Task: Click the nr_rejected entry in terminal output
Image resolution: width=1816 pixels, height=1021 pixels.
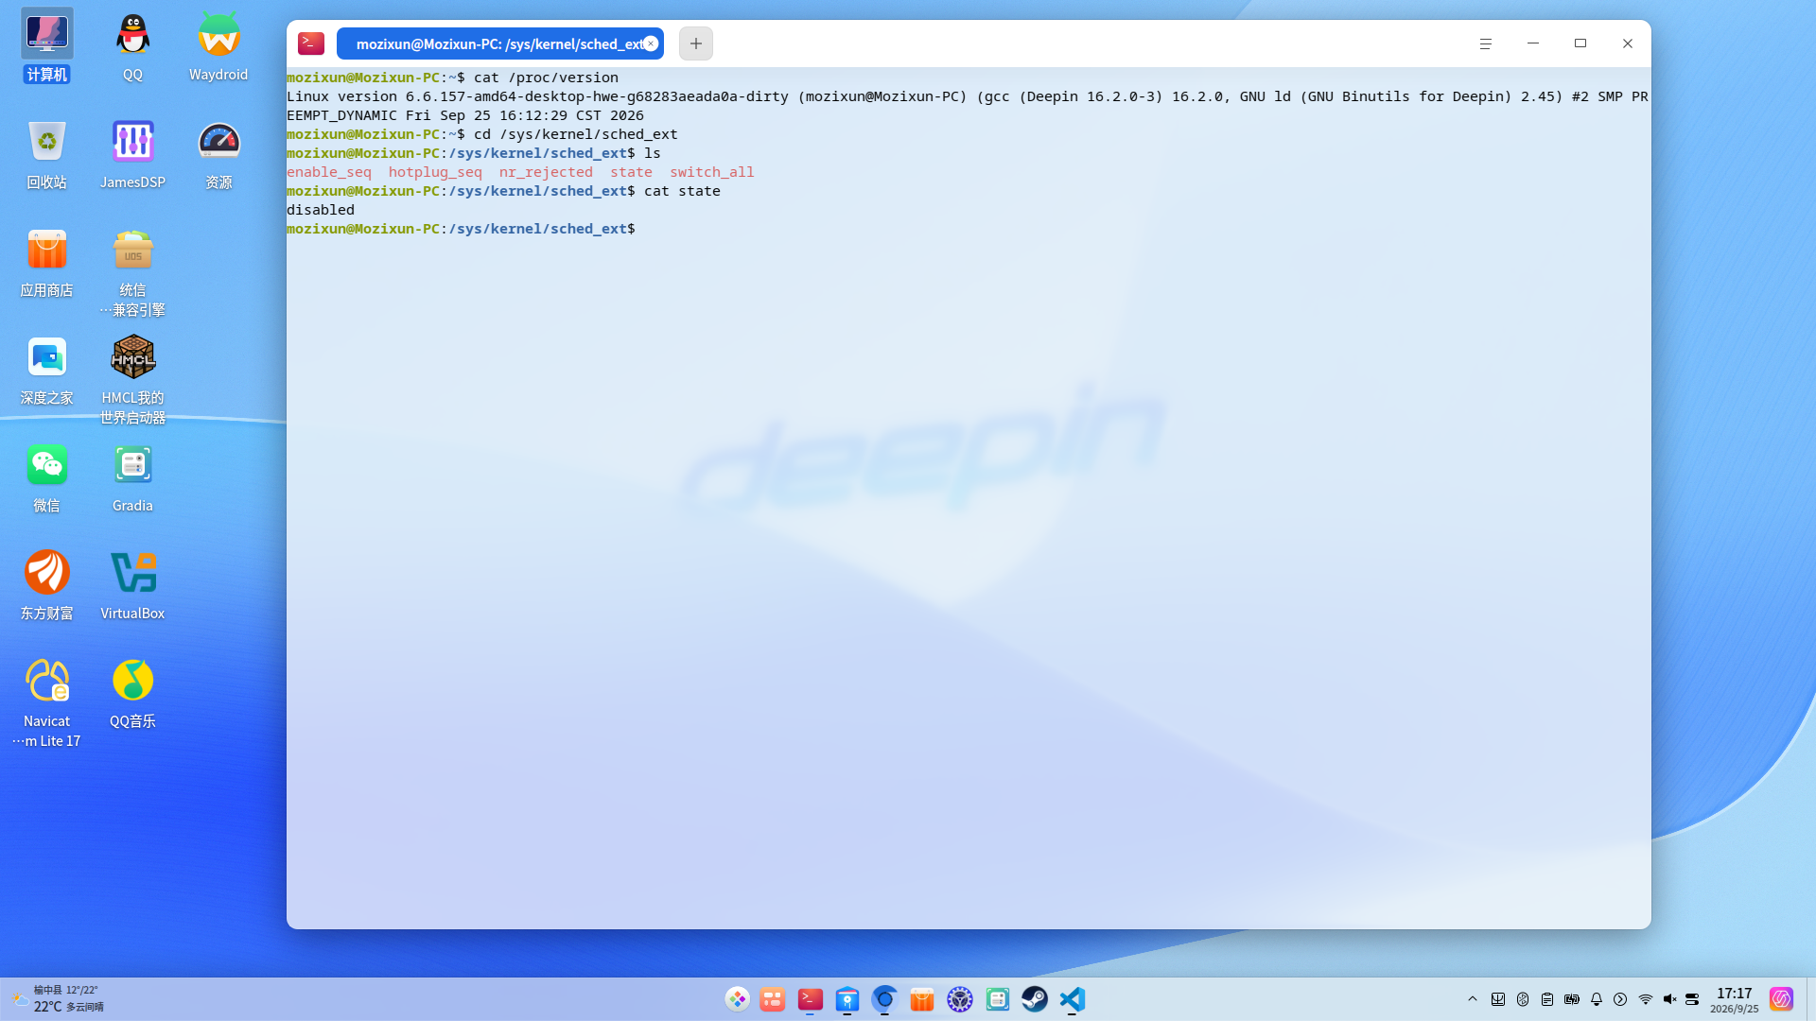Action: (546, 172)
